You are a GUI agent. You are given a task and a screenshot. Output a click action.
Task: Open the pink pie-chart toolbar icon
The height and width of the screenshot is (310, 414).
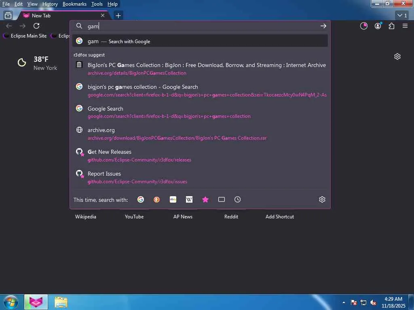point(363,26)
